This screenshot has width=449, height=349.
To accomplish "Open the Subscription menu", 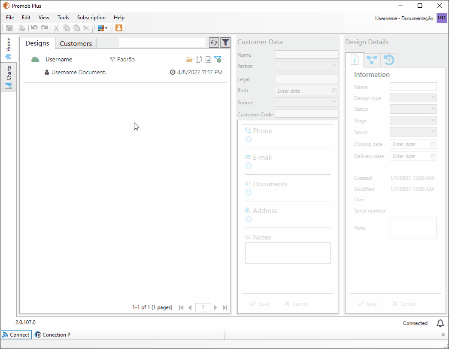I will tap(91, 18).
